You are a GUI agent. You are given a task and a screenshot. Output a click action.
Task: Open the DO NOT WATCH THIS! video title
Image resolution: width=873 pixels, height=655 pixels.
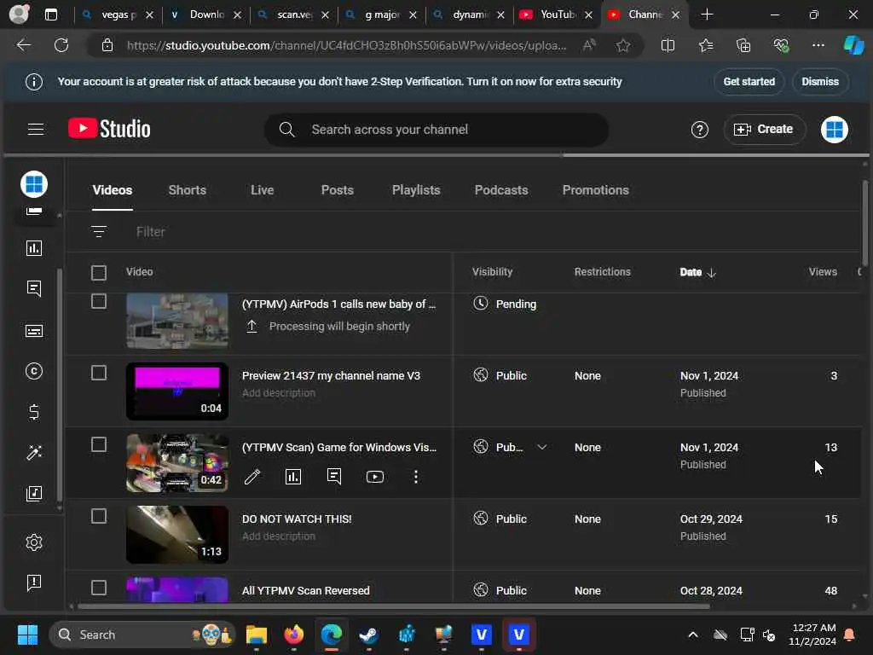click(x=297, y=519)
